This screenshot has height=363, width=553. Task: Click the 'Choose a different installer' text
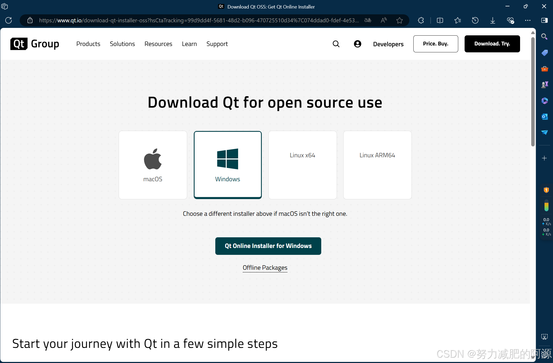[265, 214]
